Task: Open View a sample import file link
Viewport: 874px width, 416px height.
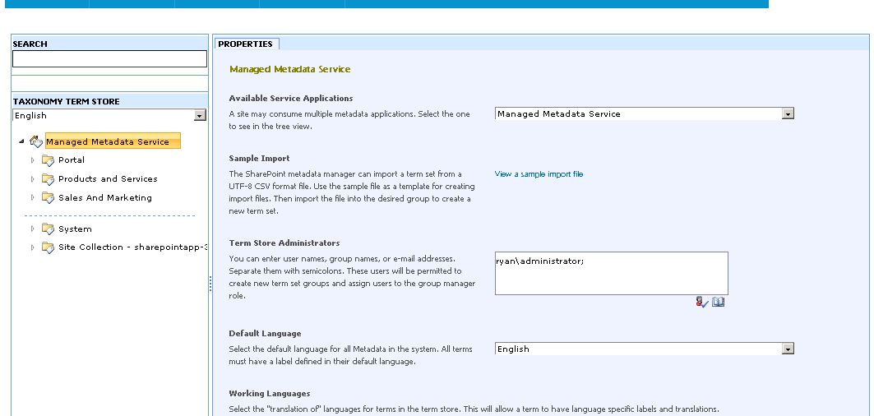Action: 539,174
